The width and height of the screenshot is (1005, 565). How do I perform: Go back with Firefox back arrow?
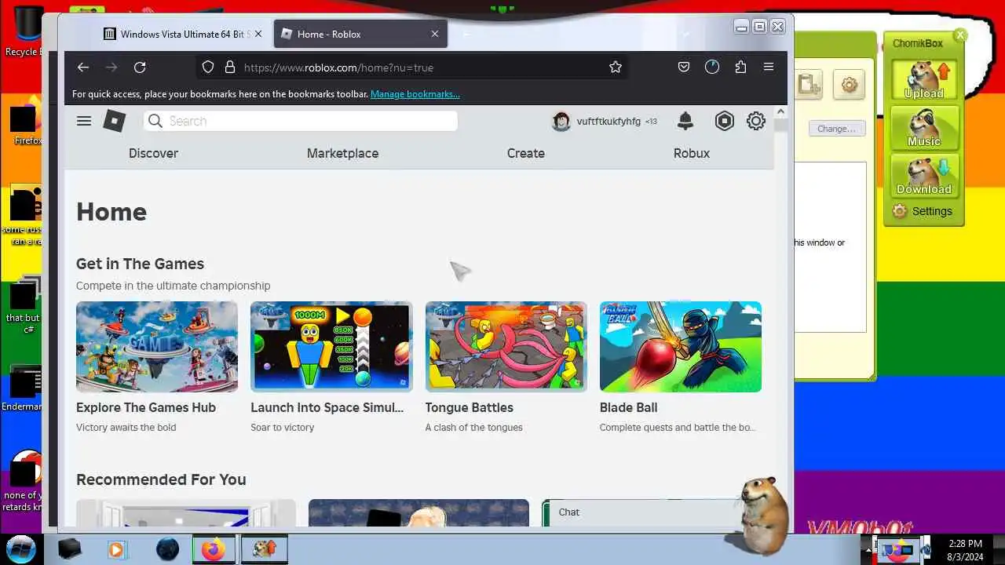pos(83,67)
